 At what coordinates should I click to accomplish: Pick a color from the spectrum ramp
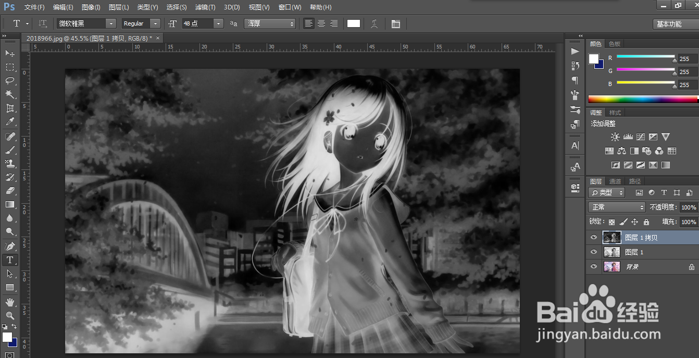tap(643, 99)
